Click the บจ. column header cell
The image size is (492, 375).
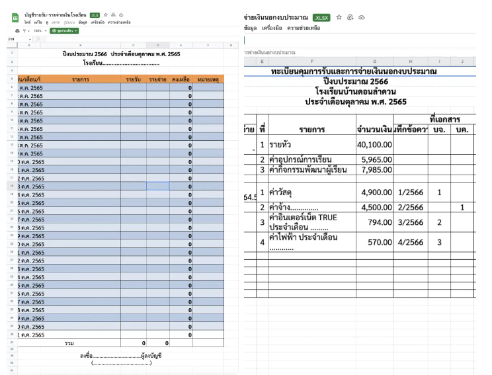coord(439,129)
